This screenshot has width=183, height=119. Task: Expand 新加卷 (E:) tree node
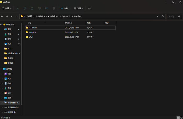point(2,112)
